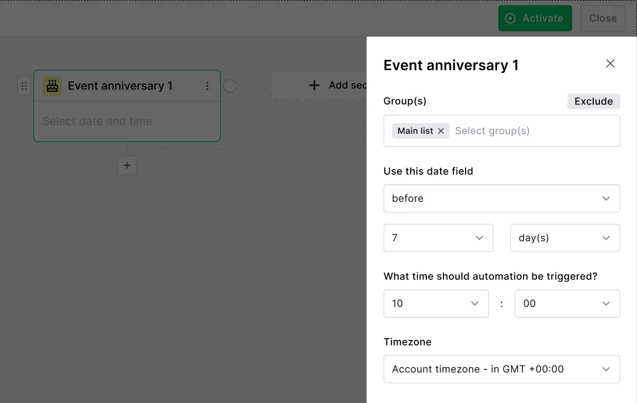Click the Close button in the top bar
Image resolution: width=637 pixels, height=403 pixels.
point(603,18)
